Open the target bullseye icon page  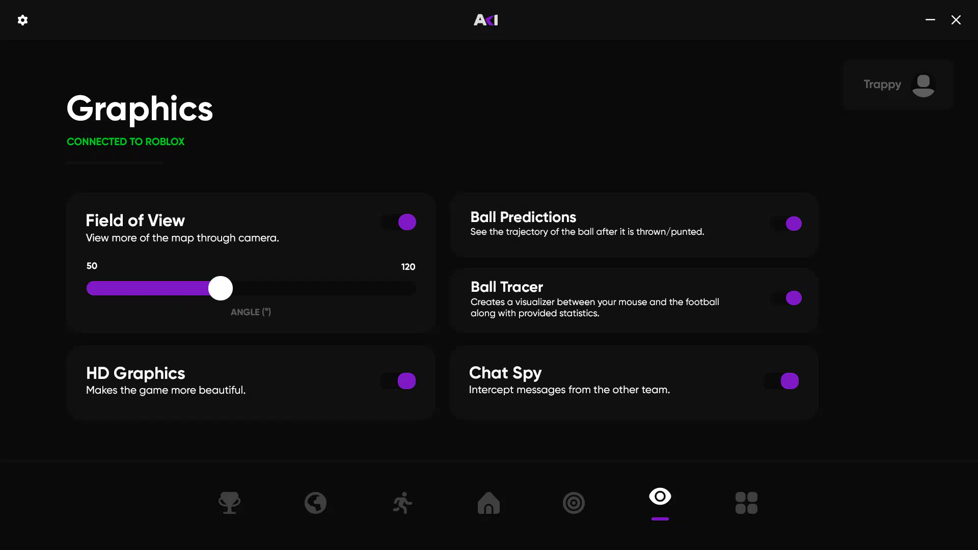pos(574,503)
